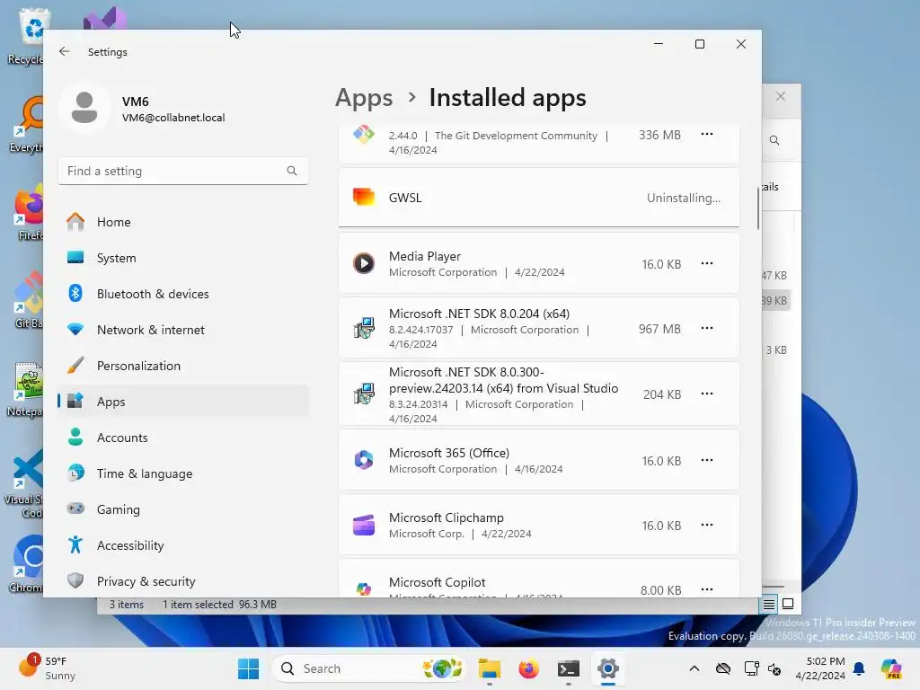Open Personalization settings
This screenshot has width=920, height=690.
(183, 366)
